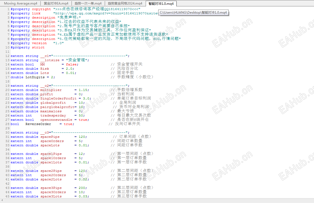Click the wpa.qq.com link string
The image size is (314, 203).
[106, 13]
